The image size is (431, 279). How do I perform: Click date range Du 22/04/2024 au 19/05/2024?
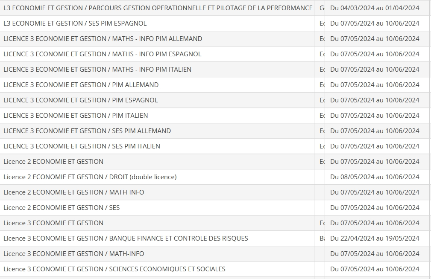tap(375, 238)
